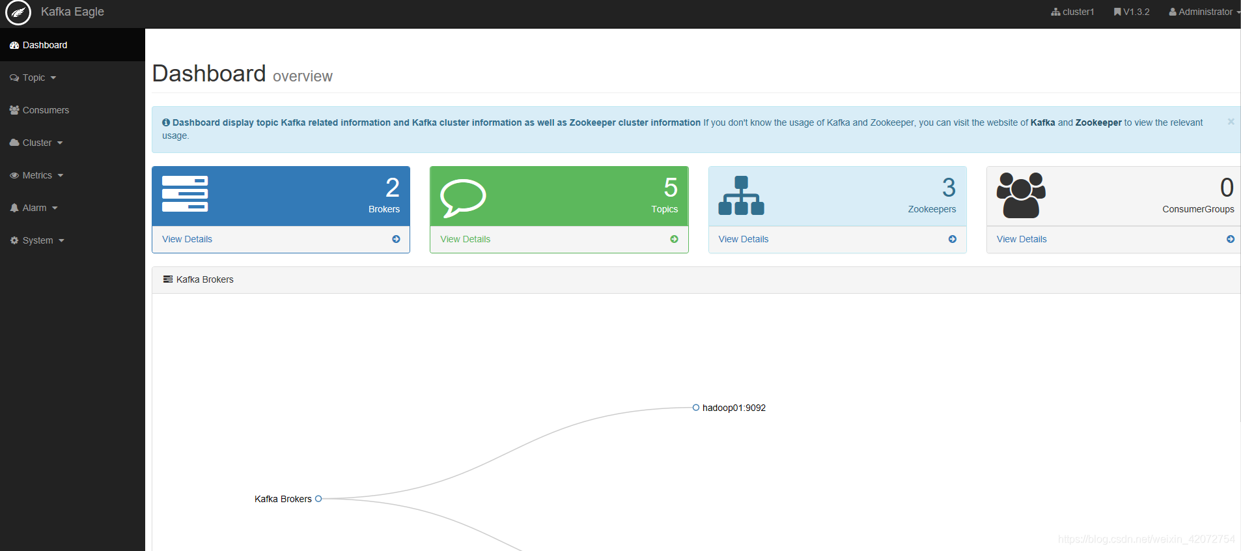
Task: Click the Kafka link in info banner
Action: point(1042,122)
